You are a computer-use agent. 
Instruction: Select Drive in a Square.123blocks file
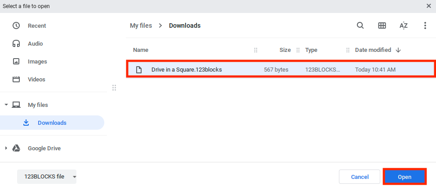point(187,69)
